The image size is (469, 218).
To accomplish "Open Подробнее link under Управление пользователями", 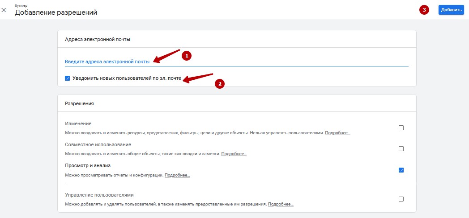I will coord(281,204).
